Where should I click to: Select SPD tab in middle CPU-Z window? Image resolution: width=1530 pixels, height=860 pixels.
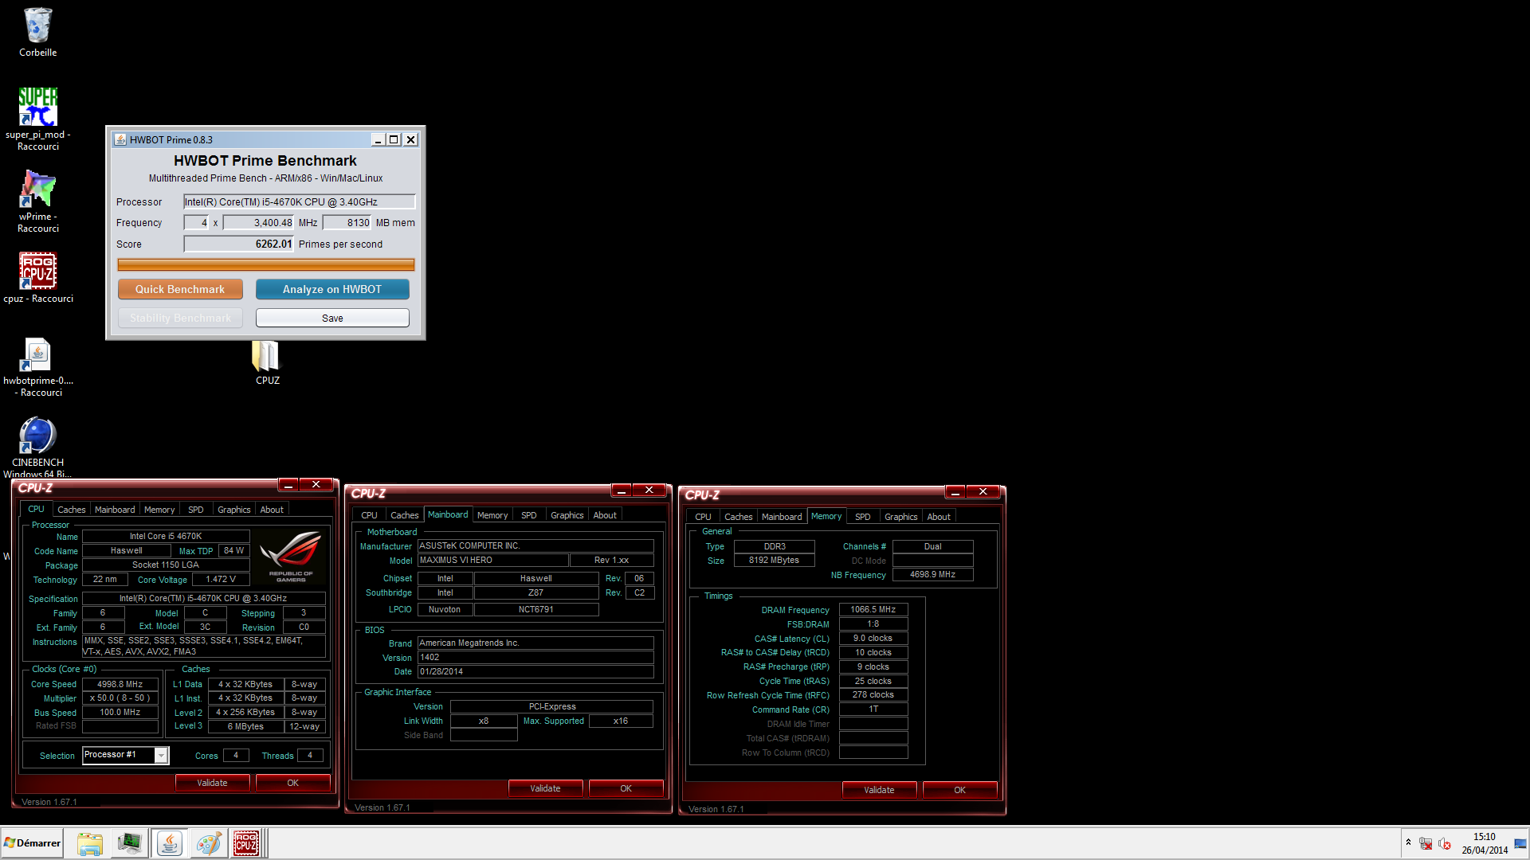coord(529,515)
